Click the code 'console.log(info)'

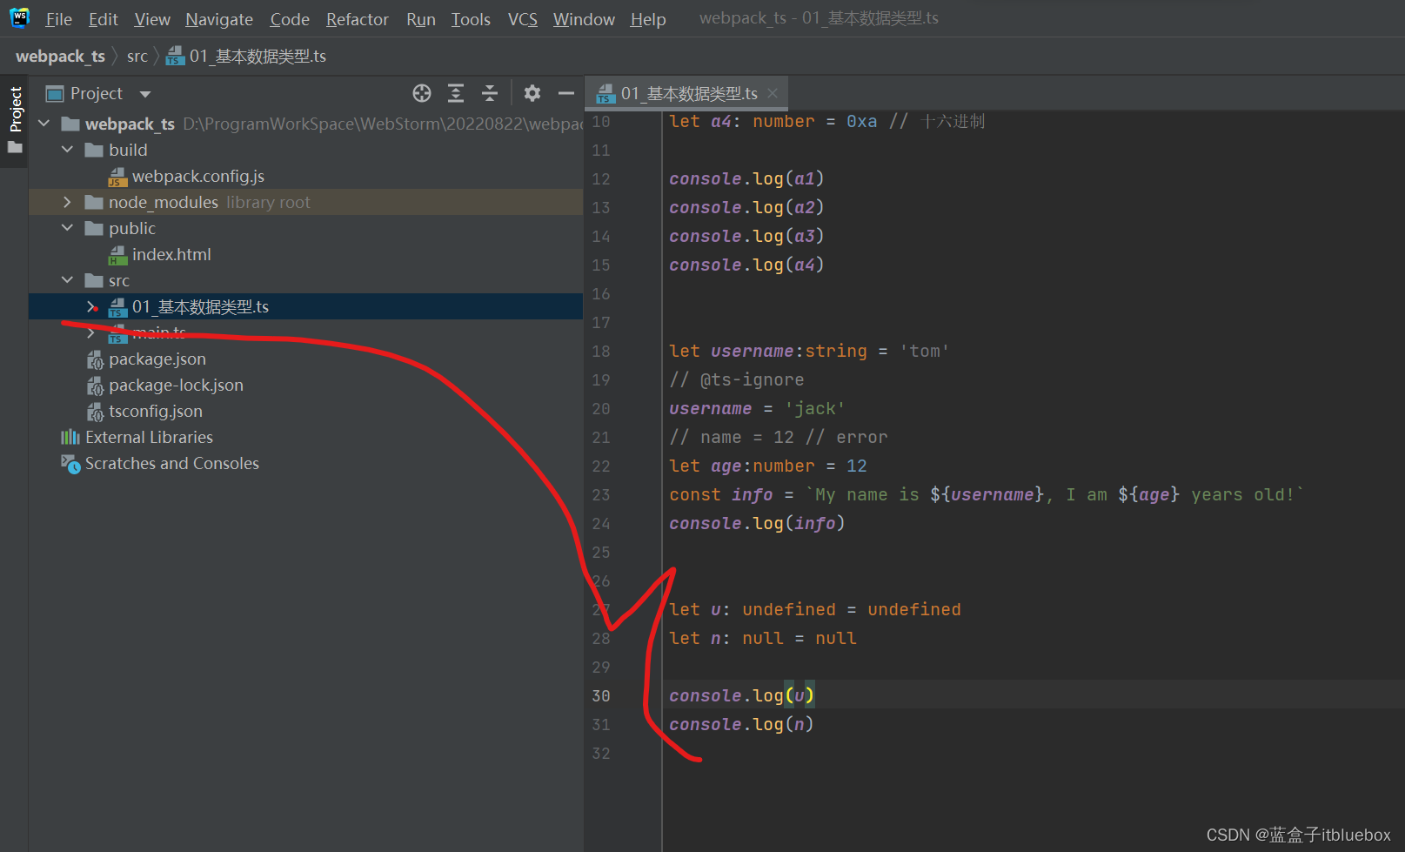(757, 524)
